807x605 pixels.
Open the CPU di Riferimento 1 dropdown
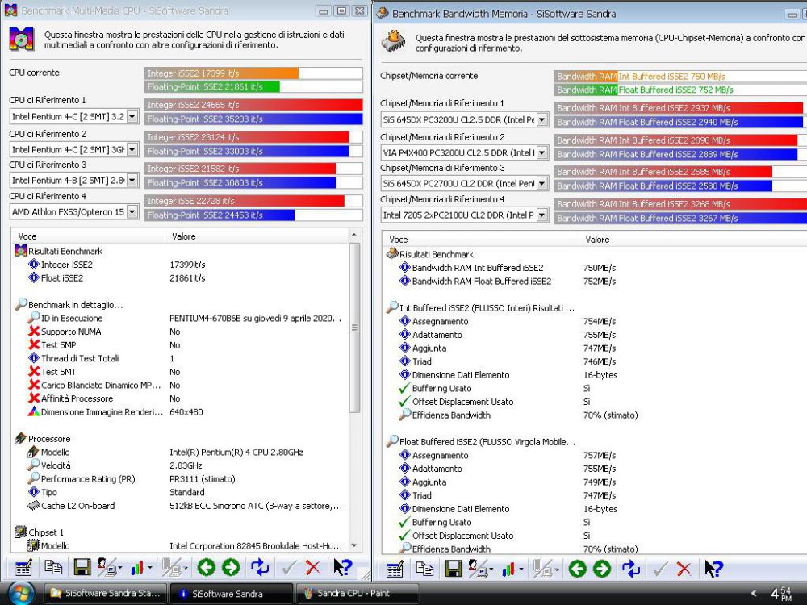click(132, 116)
